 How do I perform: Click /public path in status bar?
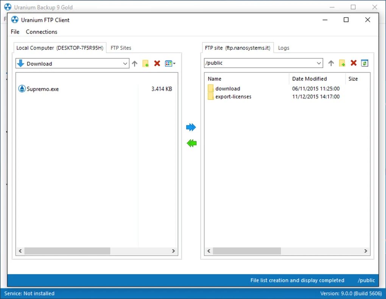coord(366,280)
